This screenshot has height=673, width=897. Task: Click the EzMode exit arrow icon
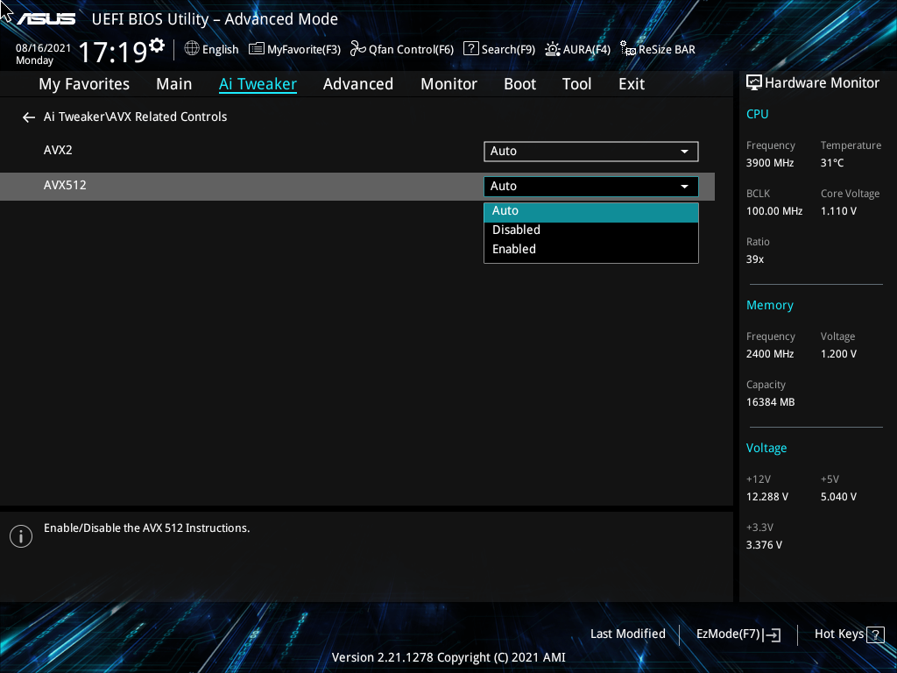point(773,634)
